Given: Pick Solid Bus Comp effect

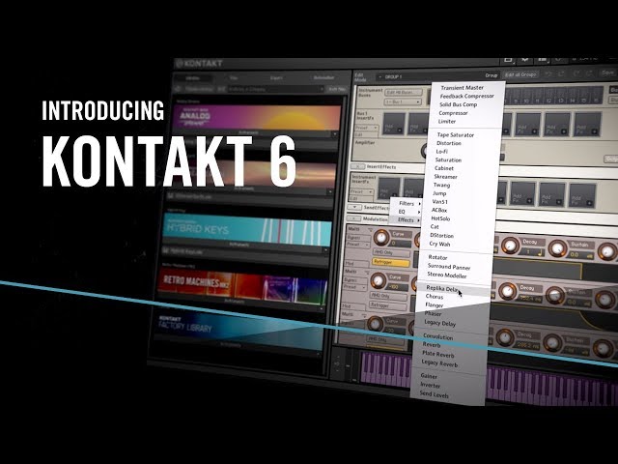Looking at the screenshot, I should click(458, 104).
